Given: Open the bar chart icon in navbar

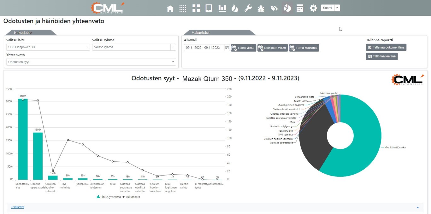Looking at the screenshot, I should pyautogui.click(x=222, y=8).
